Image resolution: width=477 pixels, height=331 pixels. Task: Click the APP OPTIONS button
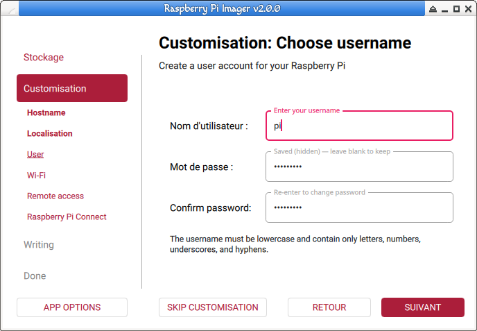pos(72,307)
